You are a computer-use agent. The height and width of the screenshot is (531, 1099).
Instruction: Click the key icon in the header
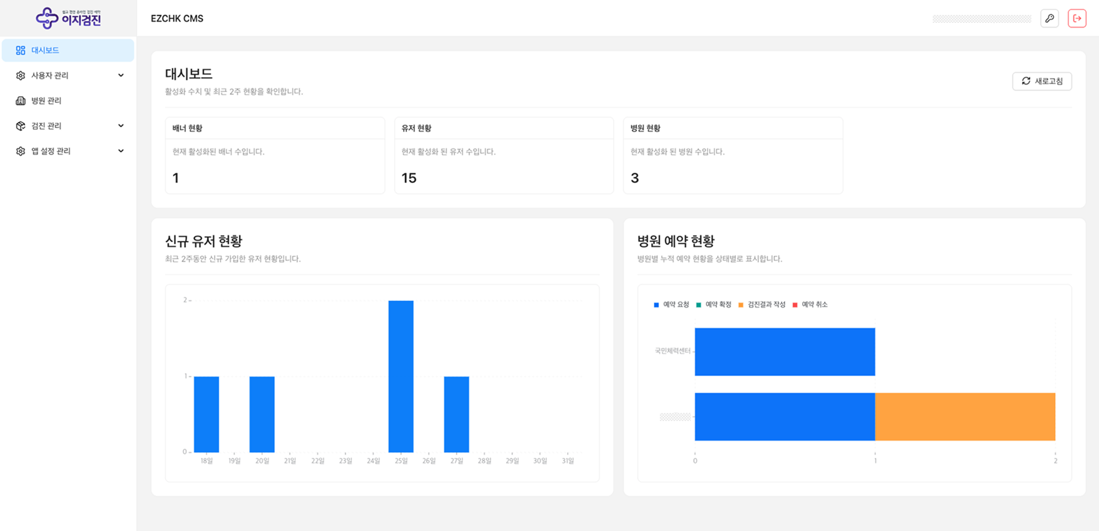[1049, 18]
